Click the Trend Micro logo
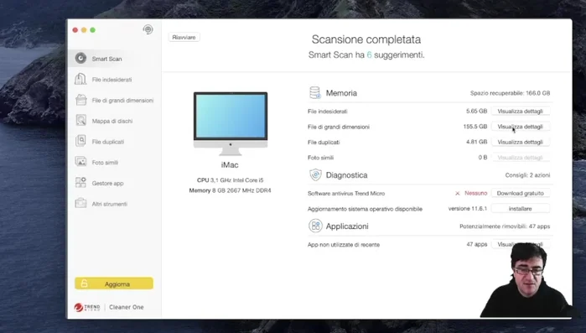586x333 pixels. [87, 307]
